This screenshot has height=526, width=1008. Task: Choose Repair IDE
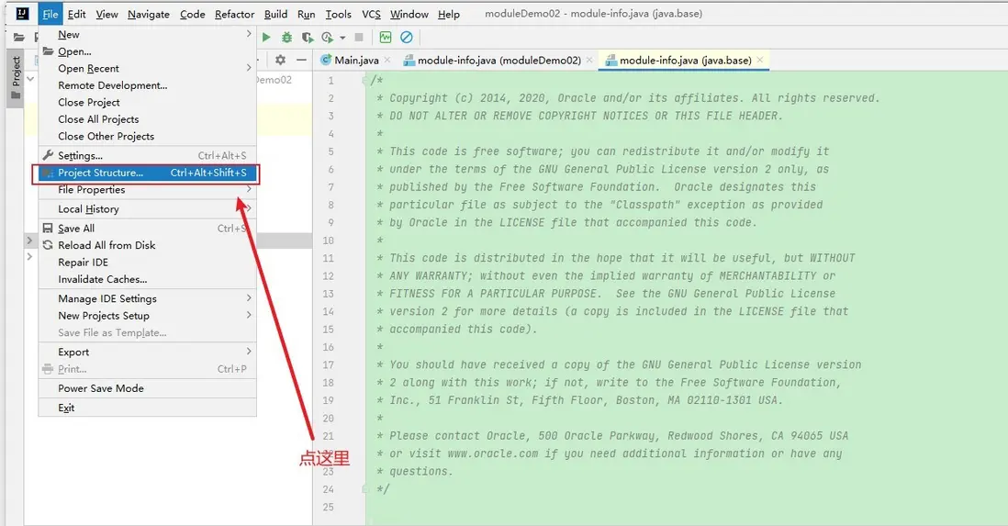click(x=147, y=263)
